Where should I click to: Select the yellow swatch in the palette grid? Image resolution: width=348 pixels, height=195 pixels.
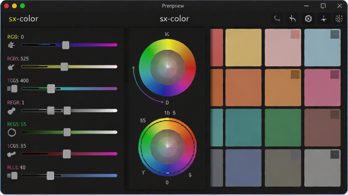[x=243, y=47]
